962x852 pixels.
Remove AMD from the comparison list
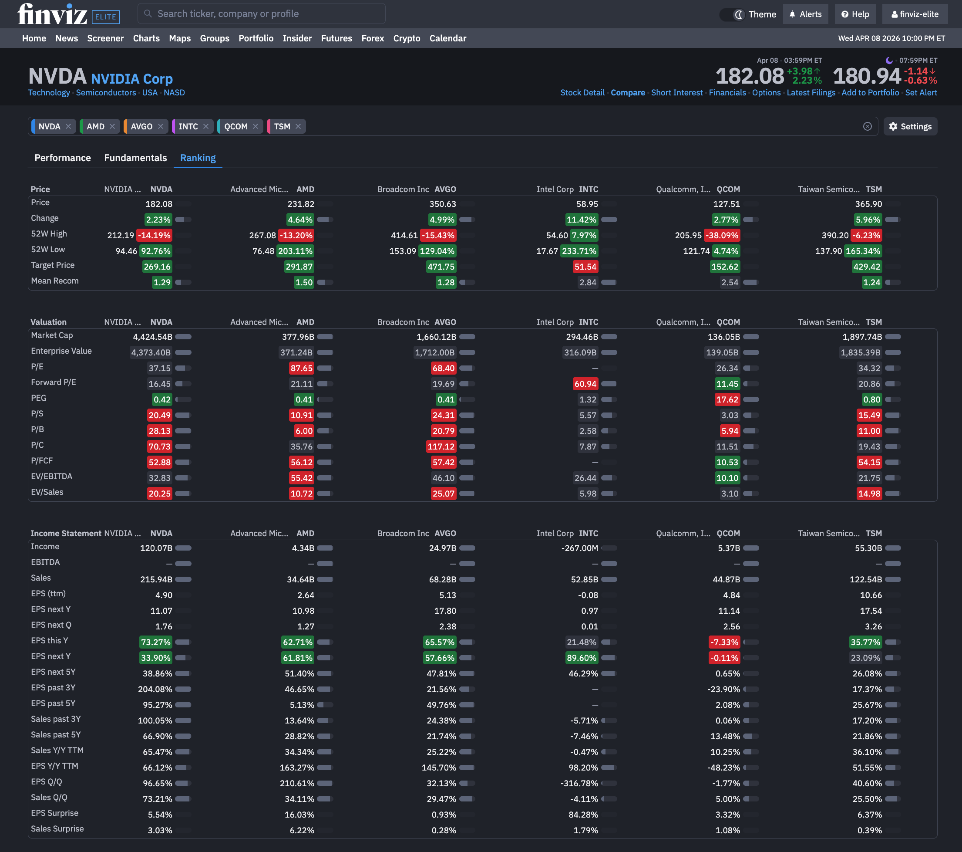point(112,126)
